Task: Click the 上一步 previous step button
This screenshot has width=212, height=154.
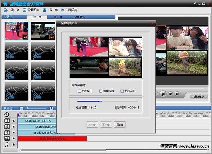Action: [x=92, y=125]
